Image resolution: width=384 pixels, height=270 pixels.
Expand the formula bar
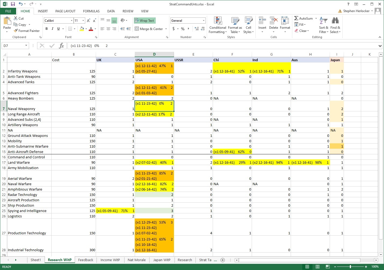[x=380, y=46]
